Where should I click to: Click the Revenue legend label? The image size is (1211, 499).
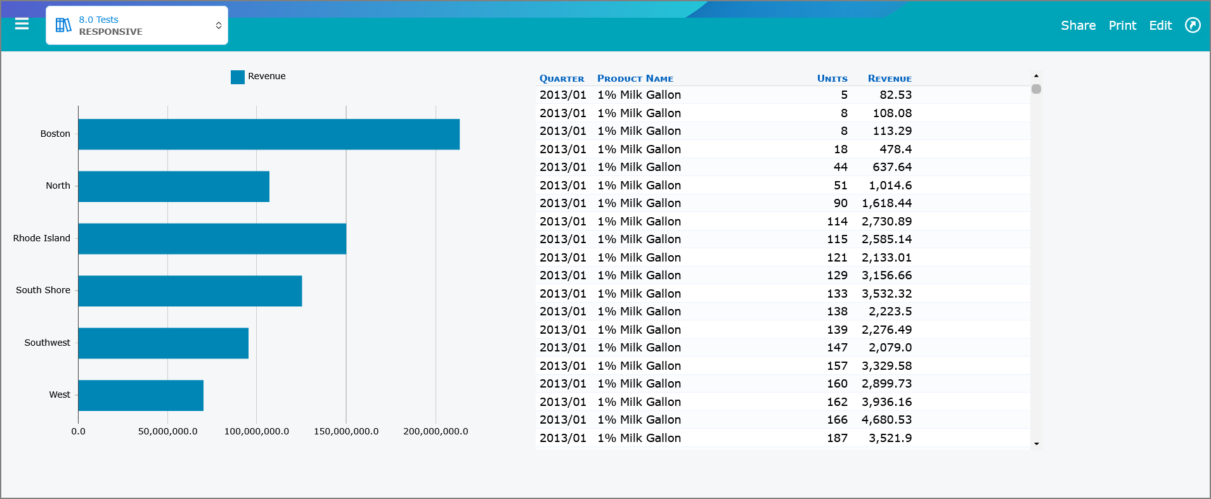pos(267,76)
